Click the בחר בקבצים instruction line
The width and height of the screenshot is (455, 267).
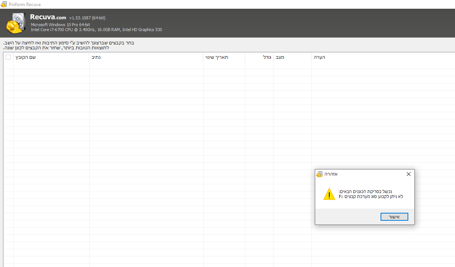68,43
